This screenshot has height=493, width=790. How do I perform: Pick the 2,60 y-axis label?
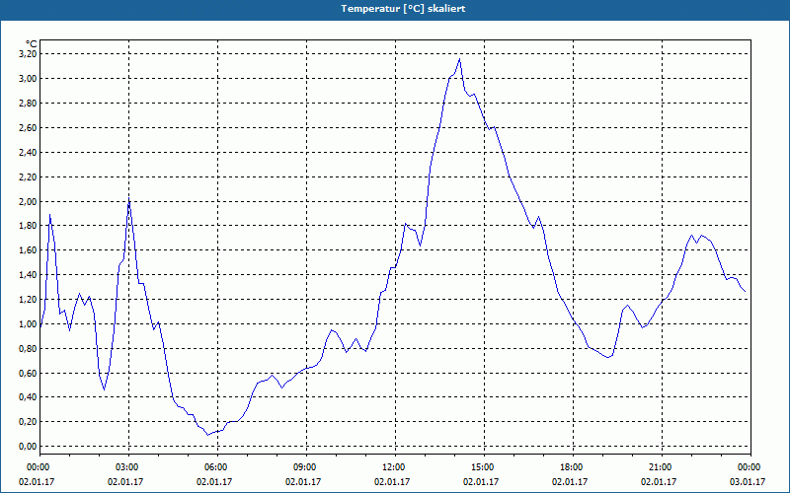[28, 128]
